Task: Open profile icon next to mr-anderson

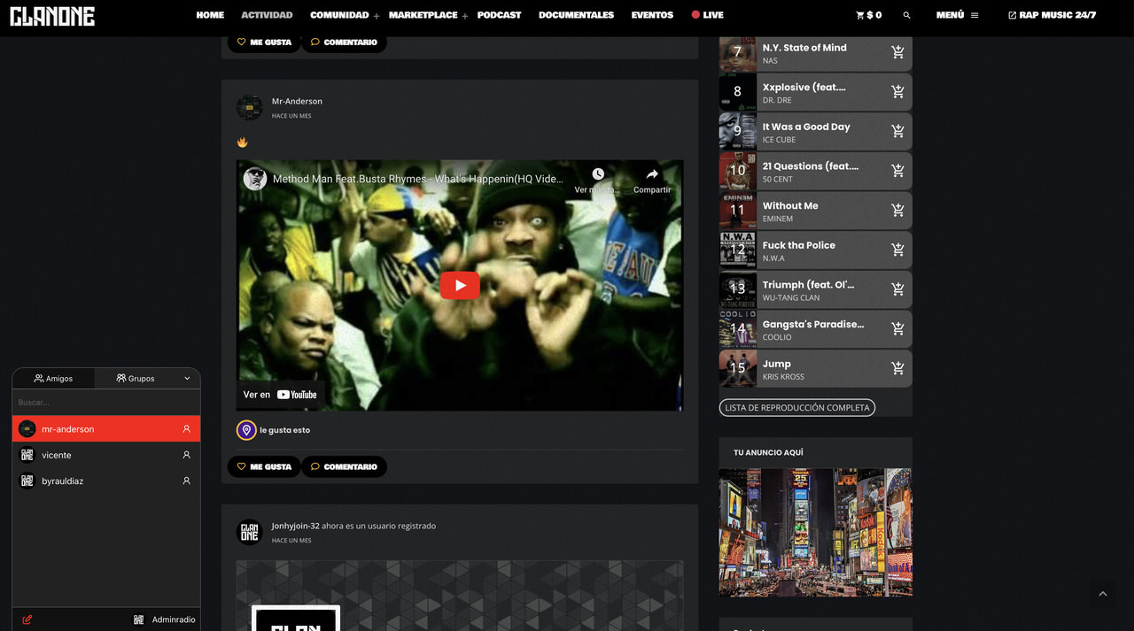Action: point(186,429)
